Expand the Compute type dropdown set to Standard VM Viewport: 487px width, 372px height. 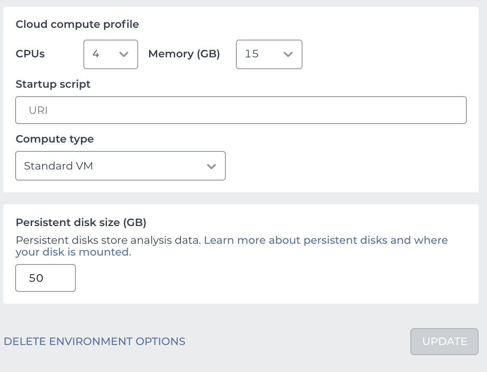coord(120,166)
